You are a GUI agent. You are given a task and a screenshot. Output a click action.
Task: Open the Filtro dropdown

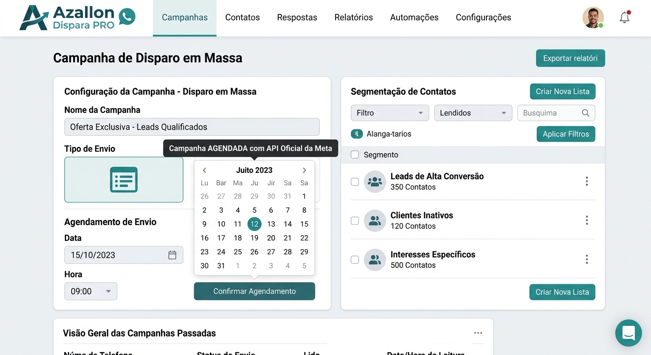[x=390, y=113]
